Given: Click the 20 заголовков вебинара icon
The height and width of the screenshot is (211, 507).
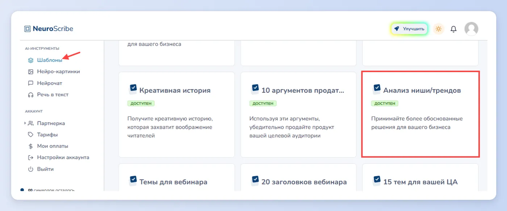Looking at the screenshot, I should tap(255, 181).
